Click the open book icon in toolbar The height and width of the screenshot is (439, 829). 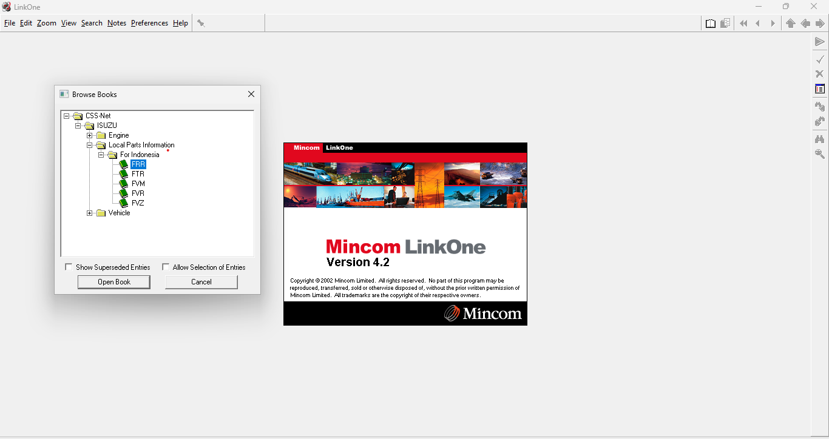tap(711, 24)
